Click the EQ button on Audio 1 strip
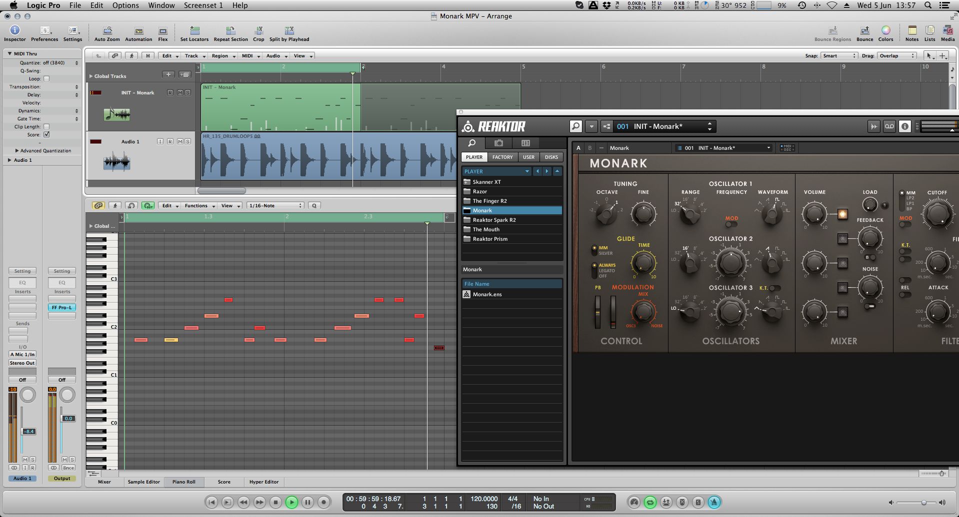Screen dimensions: 959x517 pos(22,283)
